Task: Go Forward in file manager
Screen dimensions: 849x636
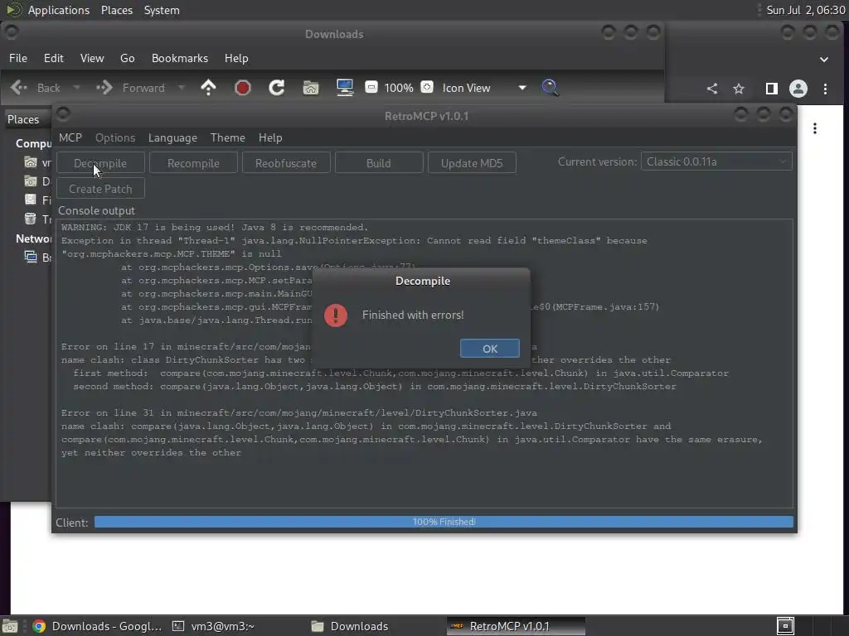Action: click(x=131, y=88)
